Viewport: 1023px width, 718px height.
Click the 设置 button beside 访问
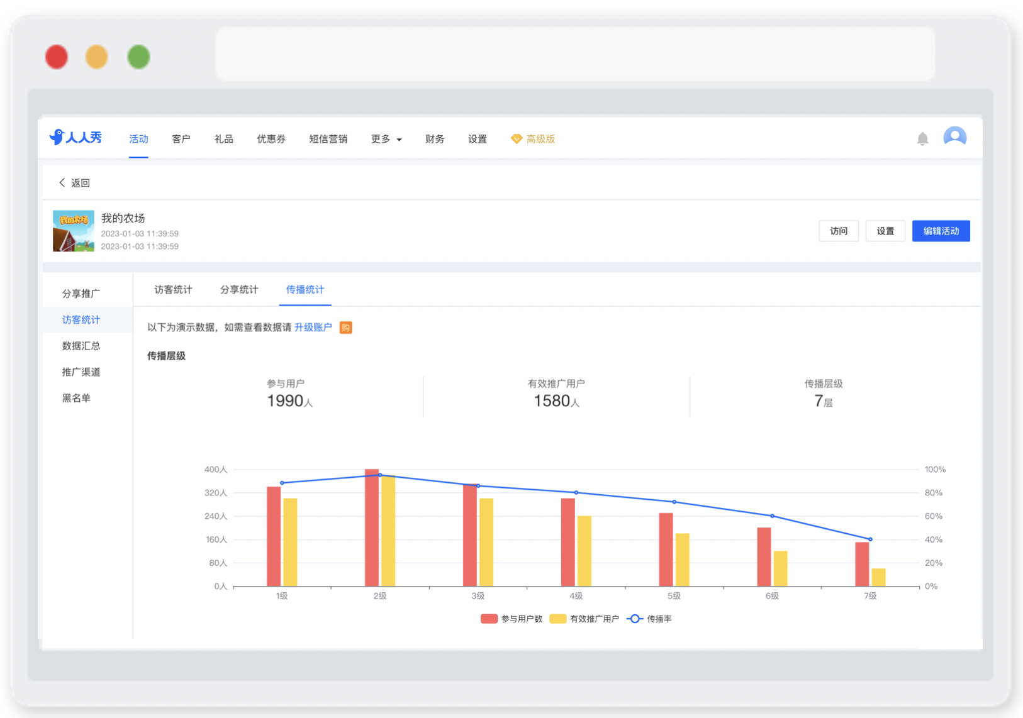tap(885, 231)
